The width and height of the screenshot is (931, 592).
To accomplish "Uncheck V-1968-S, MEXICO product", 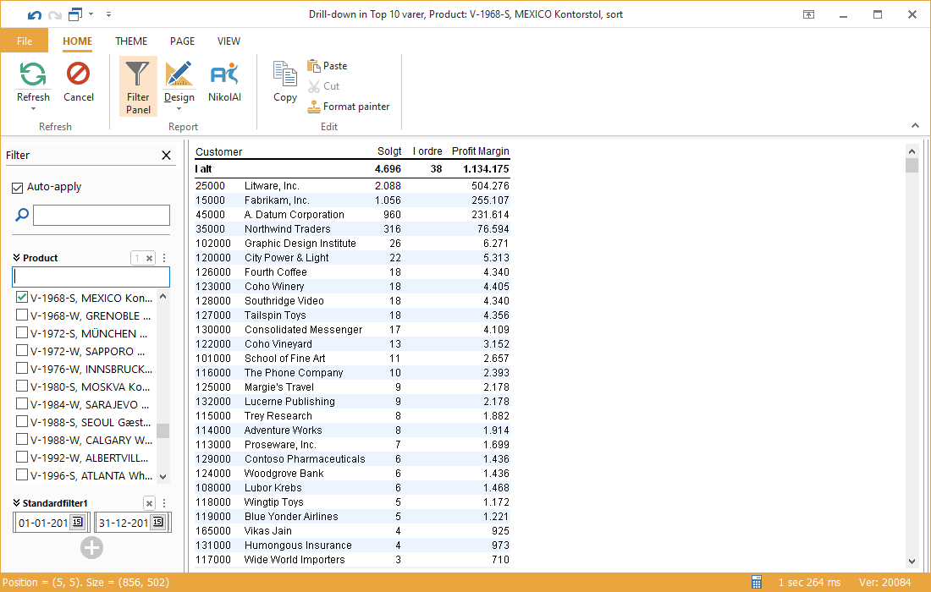I will pos(22,297).
